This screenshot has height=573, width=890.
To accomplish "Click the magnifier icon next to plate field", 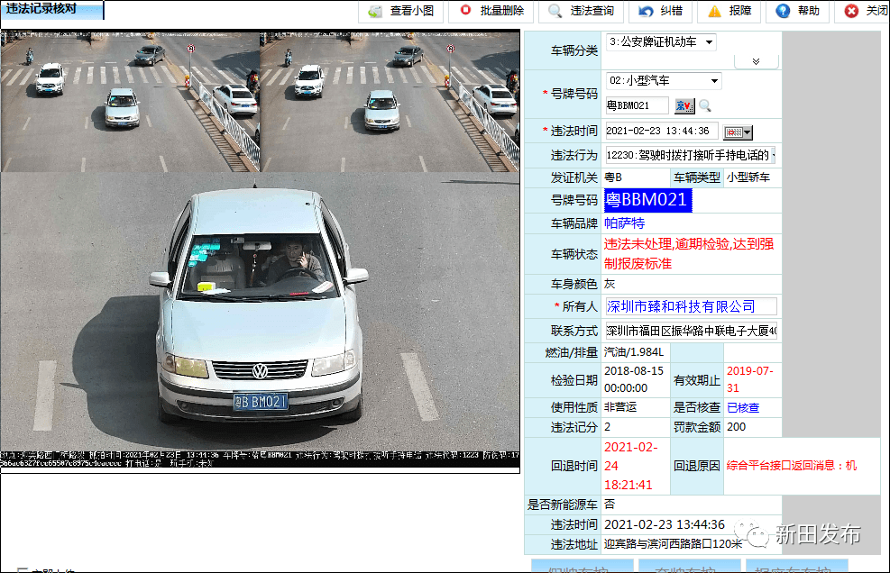I will [705, 106].
